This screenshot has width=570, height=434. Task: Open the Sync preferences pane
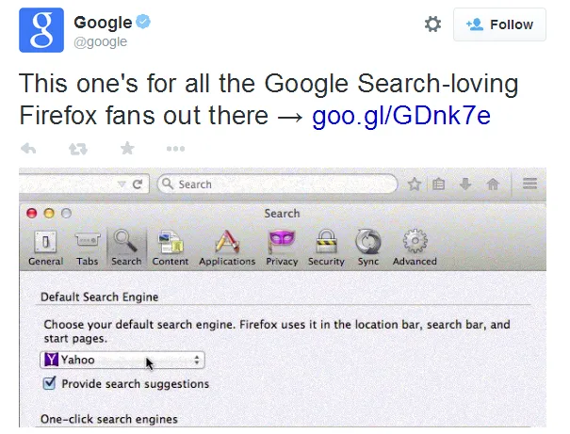368,248
